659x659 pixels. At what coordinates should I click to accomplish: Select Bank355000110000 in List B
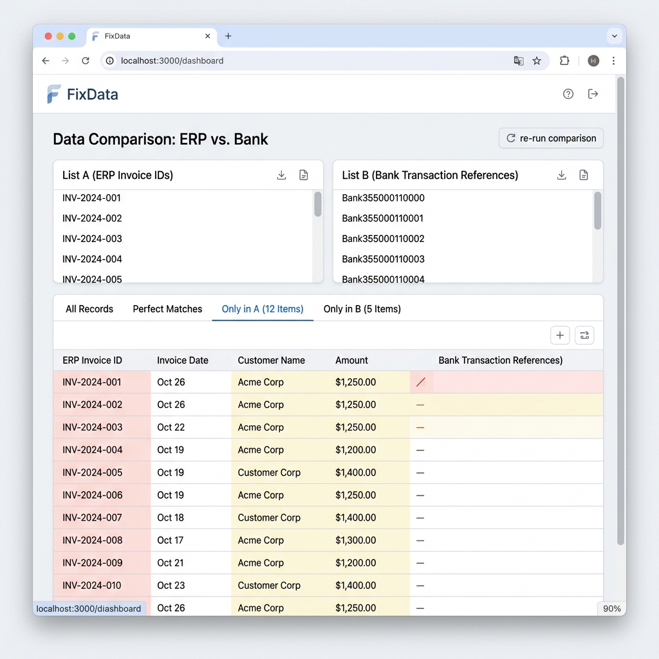click(x=383, y=198)
